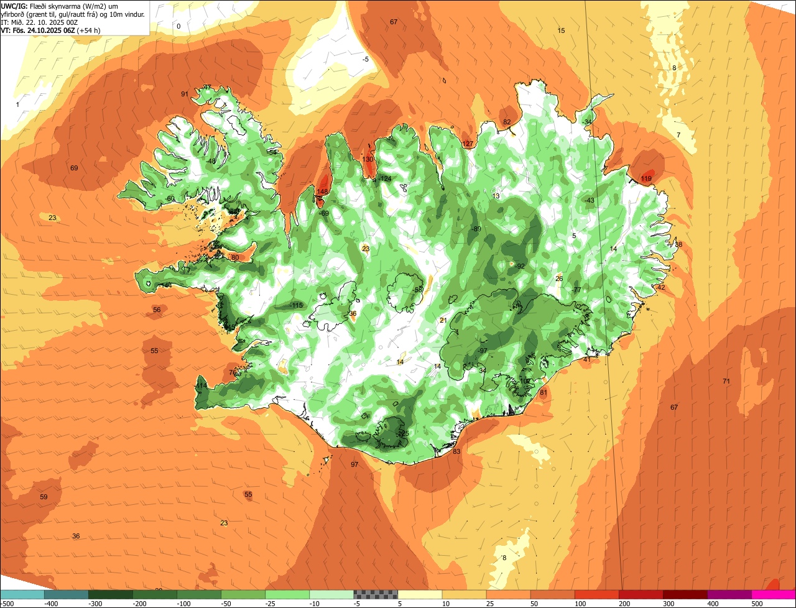Click the map value 13 in north Iceland
Image resolution: width=796 pixels, height=608 pixels.
pos(496,196)
